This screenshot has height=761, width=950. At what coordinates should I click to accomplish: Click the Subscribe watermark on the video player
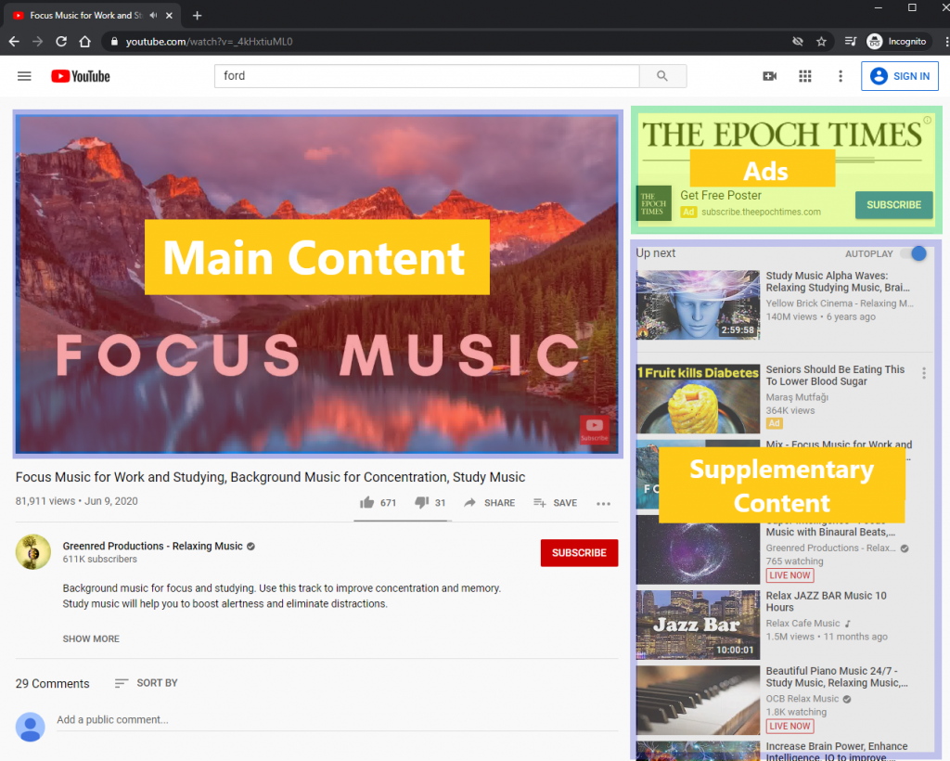595,430
